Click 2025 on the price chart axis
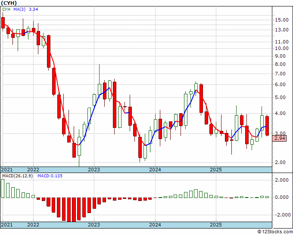The height and width of the screenshot is (235, 293). pos(216,170)
